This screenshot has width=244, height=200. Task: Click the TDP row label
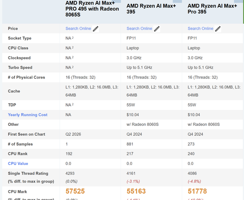click(12, 105)
